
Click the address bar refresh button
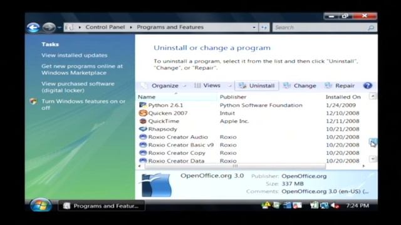pos(264,27)
